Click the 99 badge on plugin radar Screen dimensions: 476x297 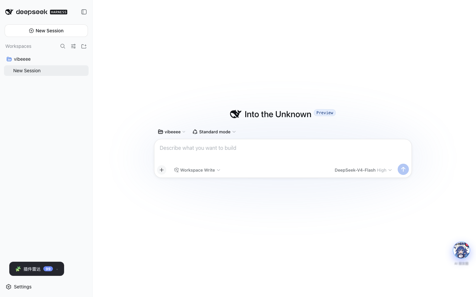(x=48, y=269)
